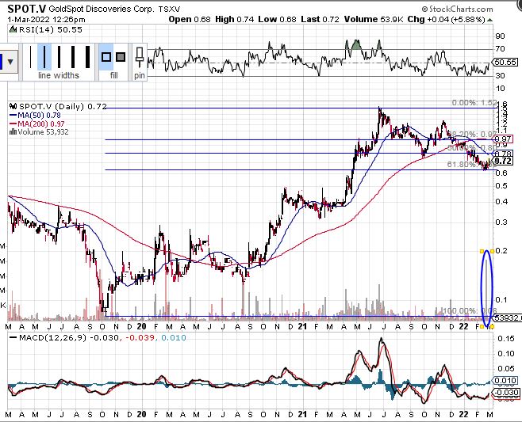The height and width of the screenshot is (422, 522).
Task: Click the pin annotation tool icon
Action: (x=140, y=58)
